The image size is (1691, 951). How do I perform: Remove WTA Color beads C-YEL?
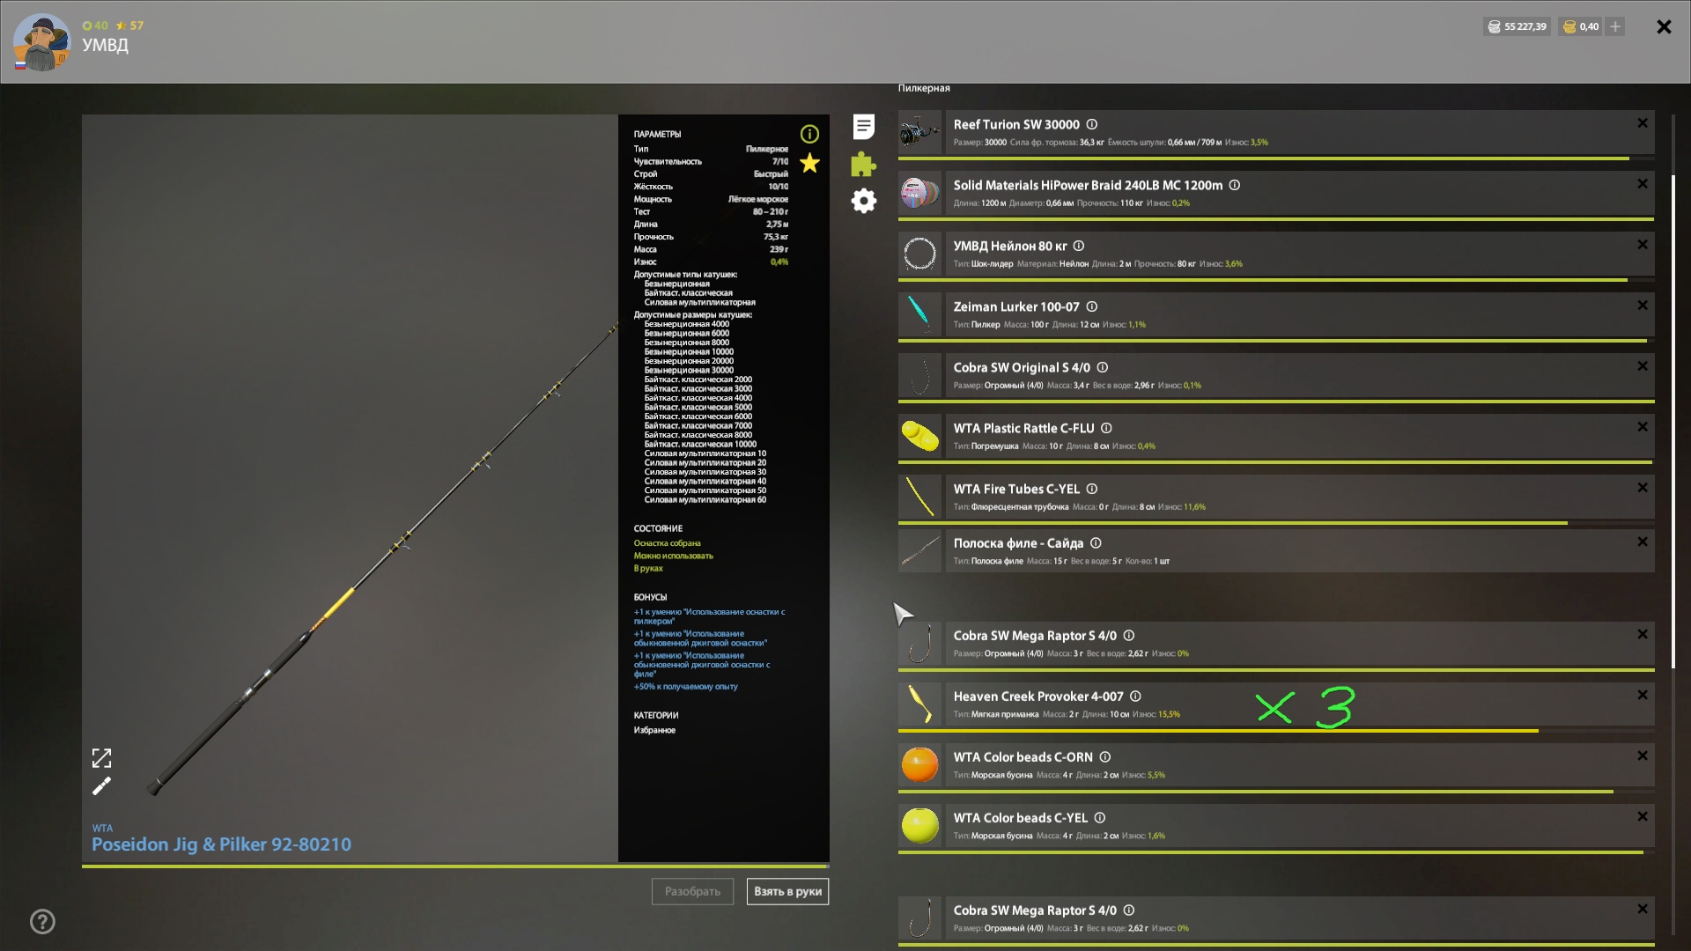(x=1643, y=817)
